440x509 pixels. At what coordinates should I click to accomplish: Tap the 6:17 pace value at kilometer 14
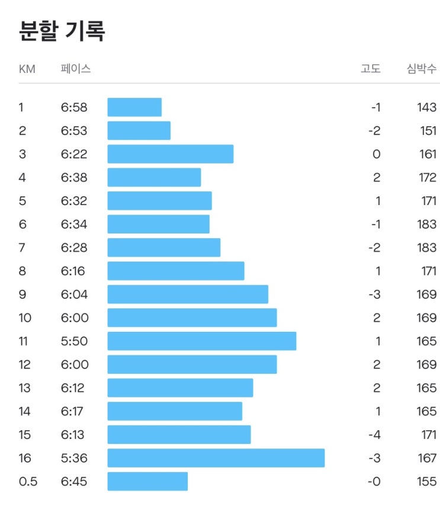(x=72, y=411)
